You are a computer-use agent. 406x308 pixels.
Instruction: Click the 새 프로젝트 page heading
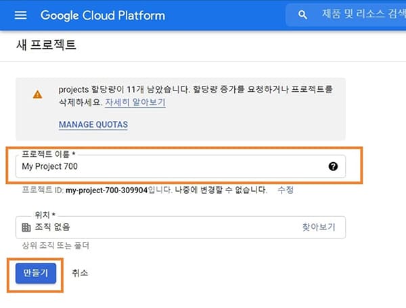46,45
